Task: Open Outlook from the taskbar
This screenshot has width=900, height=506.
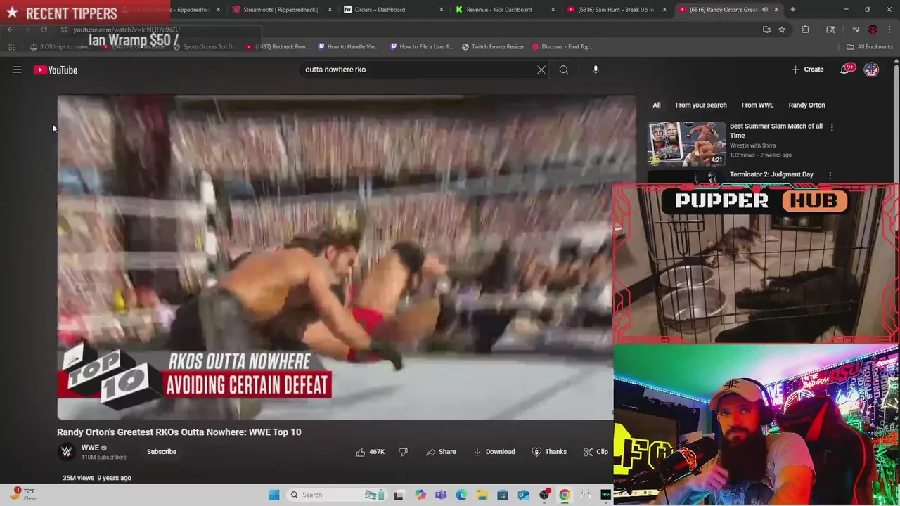Action: click(523, 495)
